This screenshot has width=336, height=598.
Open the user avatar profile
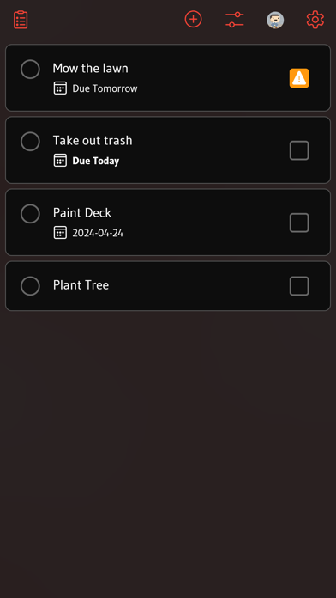tap(275, 20)
